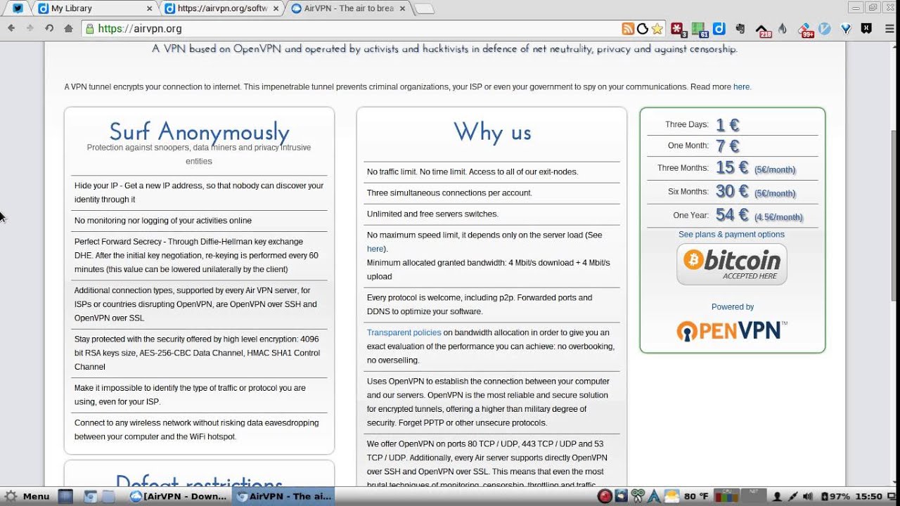The width and height of the screenshot is (900, 506).
Task: Click the 'Why us' heading
Action: 492,131
